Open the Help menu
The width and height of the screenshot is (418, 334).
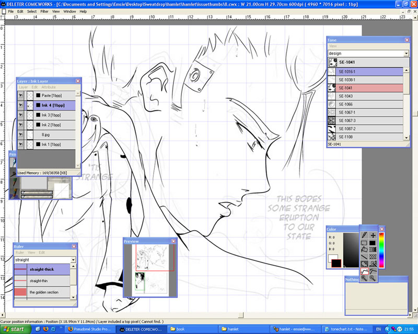[x=83, y=11]
